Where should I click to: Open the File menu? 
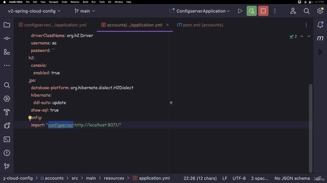(x=28, y=2)
